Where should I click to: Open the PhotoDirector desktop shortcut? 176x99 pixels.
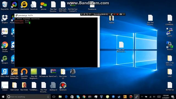click(15, 5)
